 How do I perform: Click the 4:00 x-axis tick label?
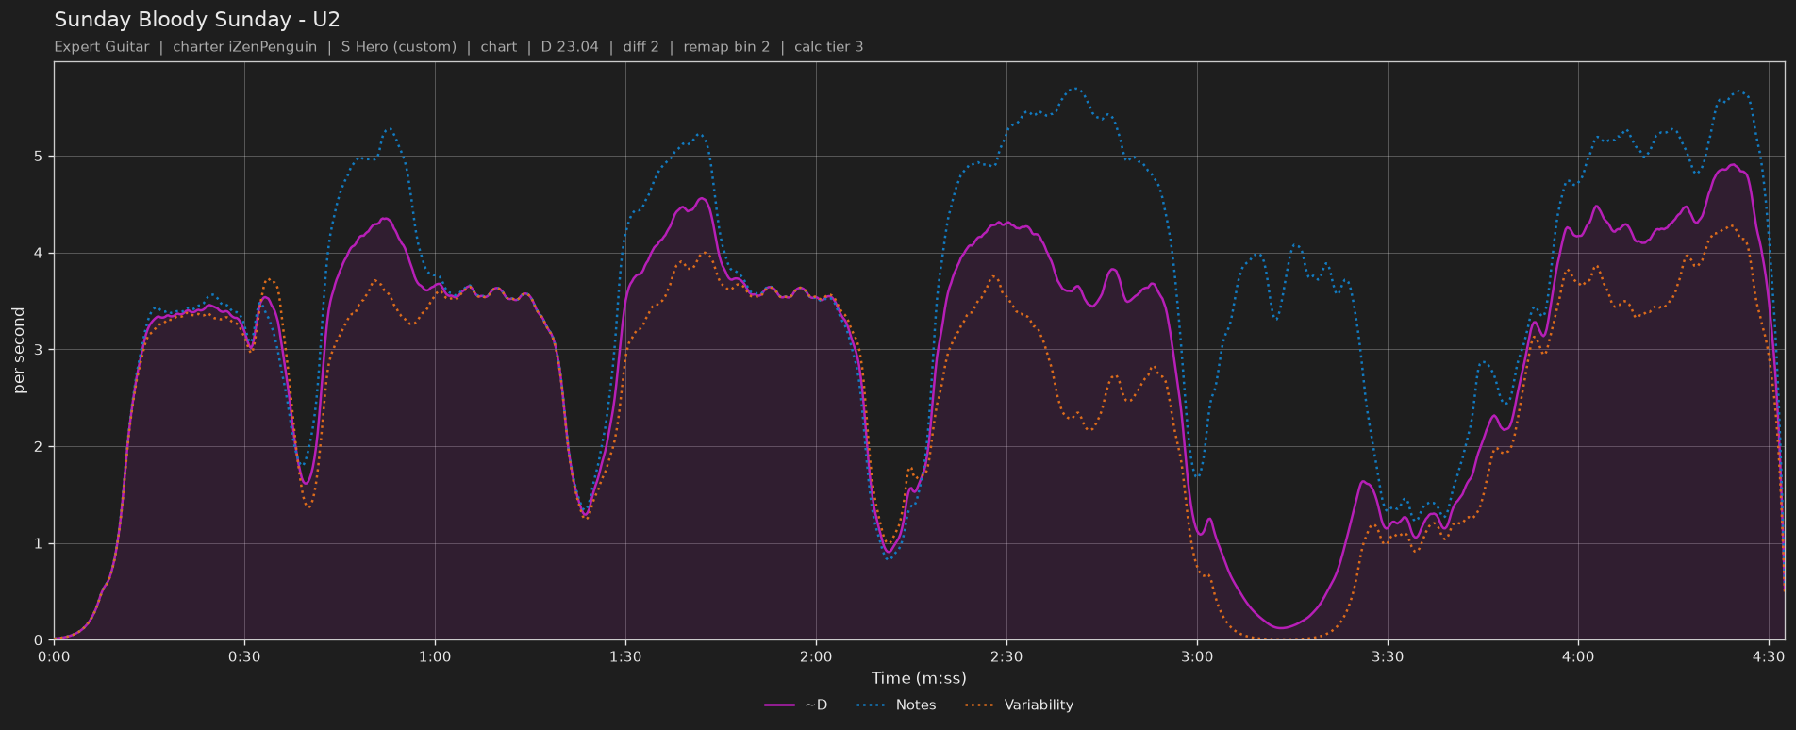pyautogui.click(x=1578, y=656)
